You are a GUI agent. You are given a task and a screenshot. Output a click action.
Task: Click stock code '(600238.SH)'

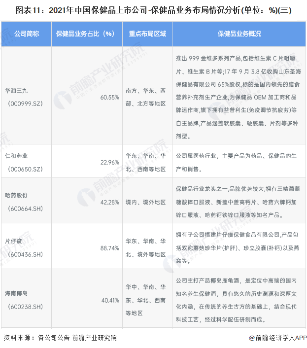pyautogui.click(x=25, y=307)
